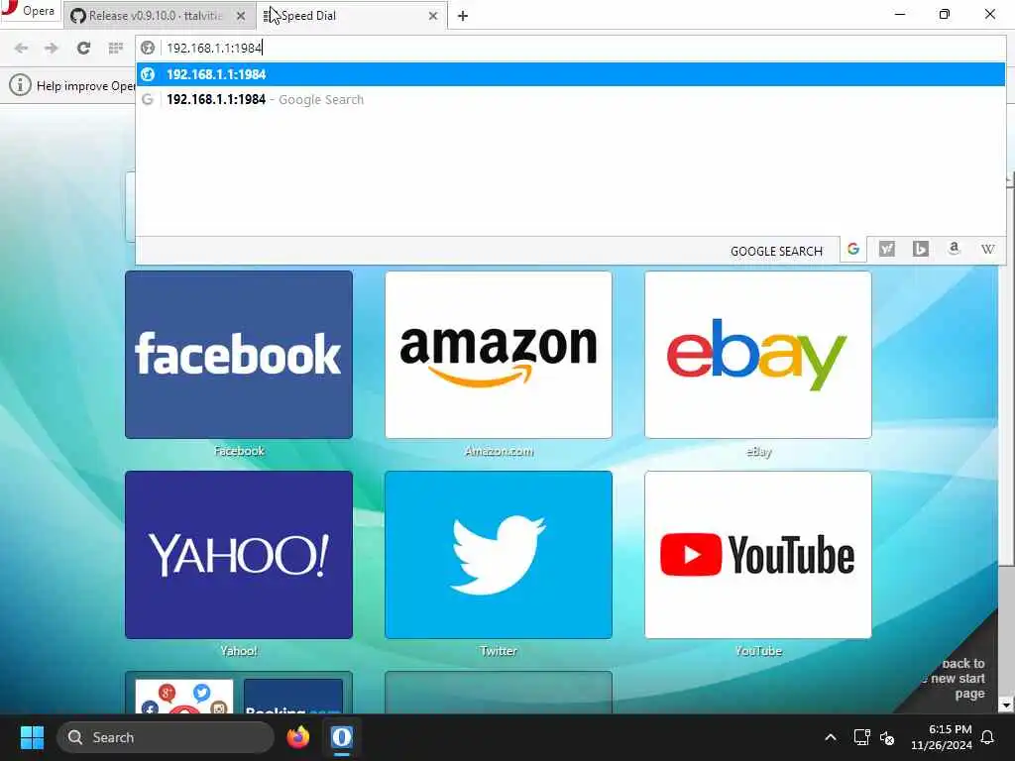Close the Speed Dial tab
This screenshot has height=761, width=1015.
(x=433, y=16)
